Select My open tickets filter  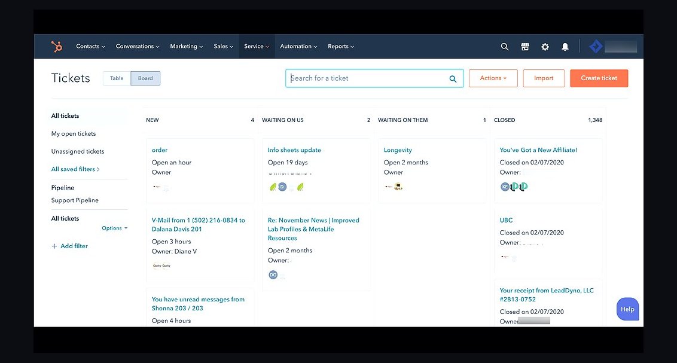(74, 133)
